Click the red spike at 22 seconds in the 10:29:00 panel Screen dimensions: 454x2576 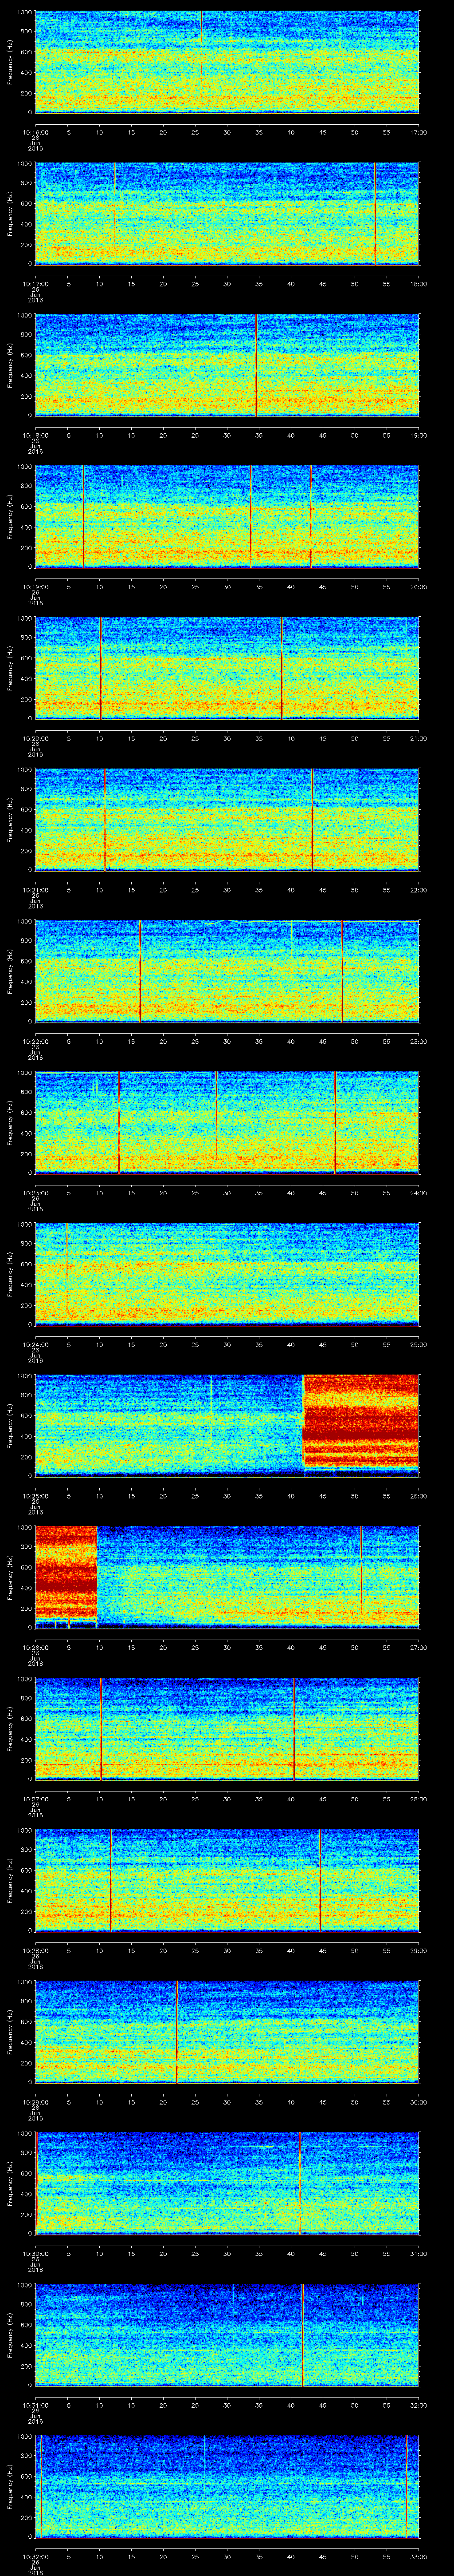(x=176, y=2032)
